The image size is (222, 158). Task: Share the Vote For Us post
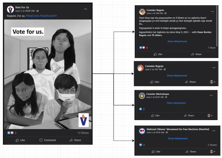pyautogui.click(x=75, y=140)
